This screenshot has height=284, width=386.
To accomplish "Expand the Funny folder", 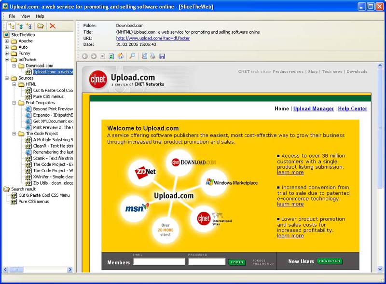I will (7, 53).
